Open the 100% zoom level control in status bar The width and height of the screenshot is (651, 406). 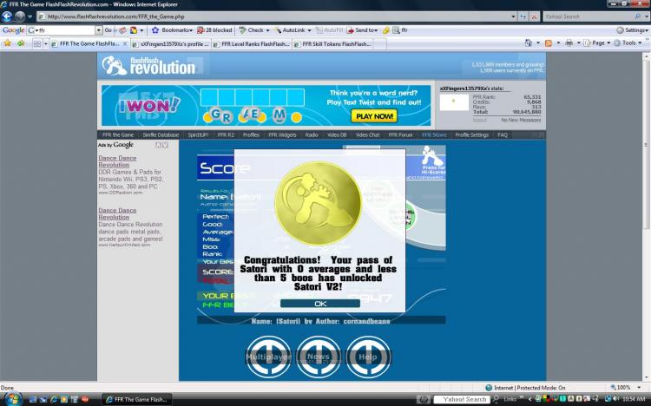626,387
